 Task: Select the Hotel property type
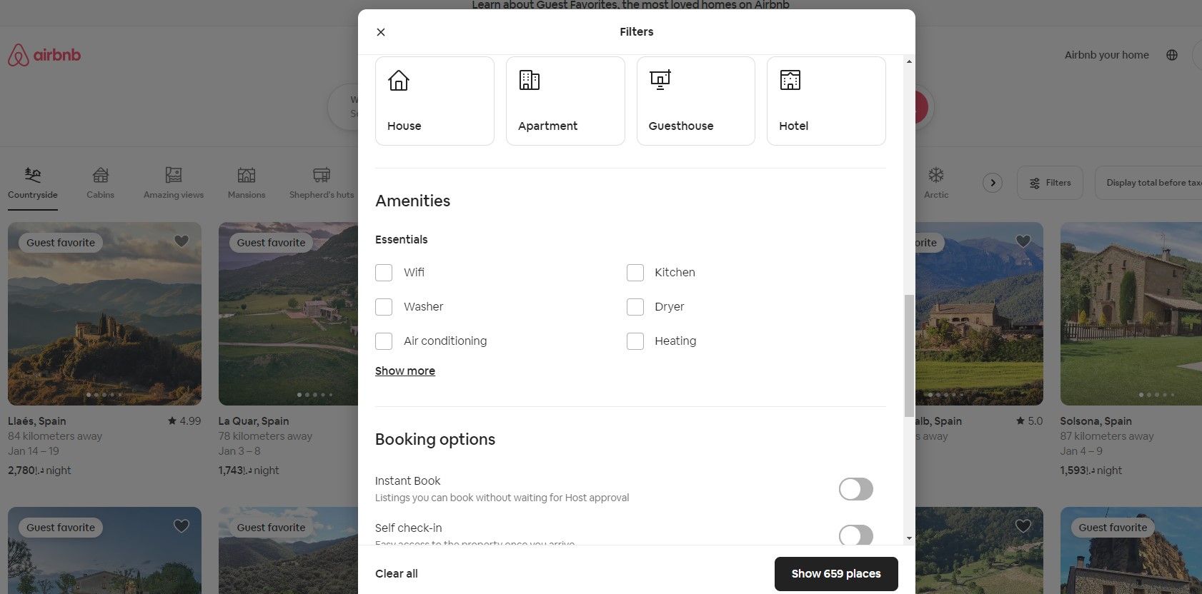tap(826, 101)
